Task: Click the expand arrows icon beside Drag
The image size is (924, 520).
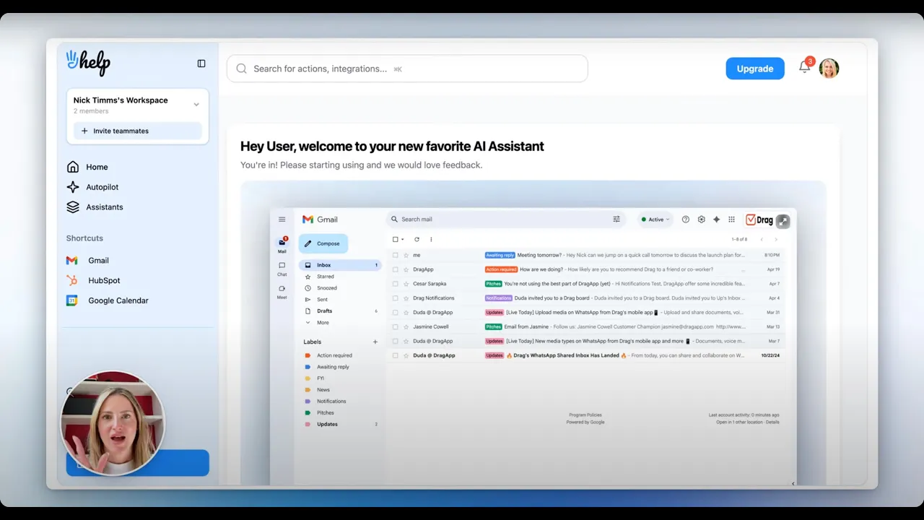Action: [x=783, y=221]
